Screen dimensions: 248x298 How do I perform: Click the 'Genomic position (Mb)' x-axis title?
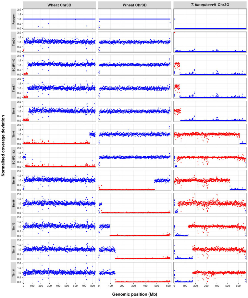[x=135, y=294]
